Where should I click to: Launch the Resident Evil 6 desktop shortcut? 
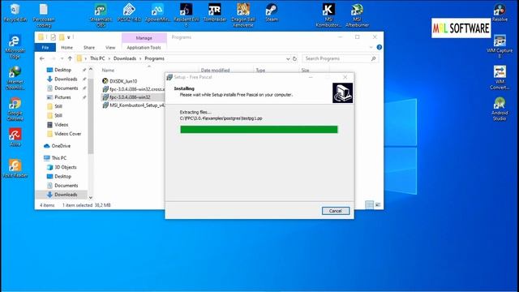187,15
